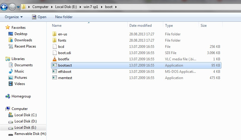Click the Music note icon
241x140 pixels.
[11, 71]
